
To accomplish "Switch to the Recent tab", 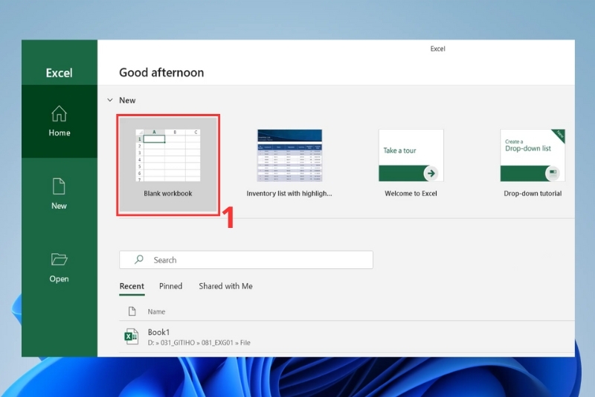I will 132,286.
